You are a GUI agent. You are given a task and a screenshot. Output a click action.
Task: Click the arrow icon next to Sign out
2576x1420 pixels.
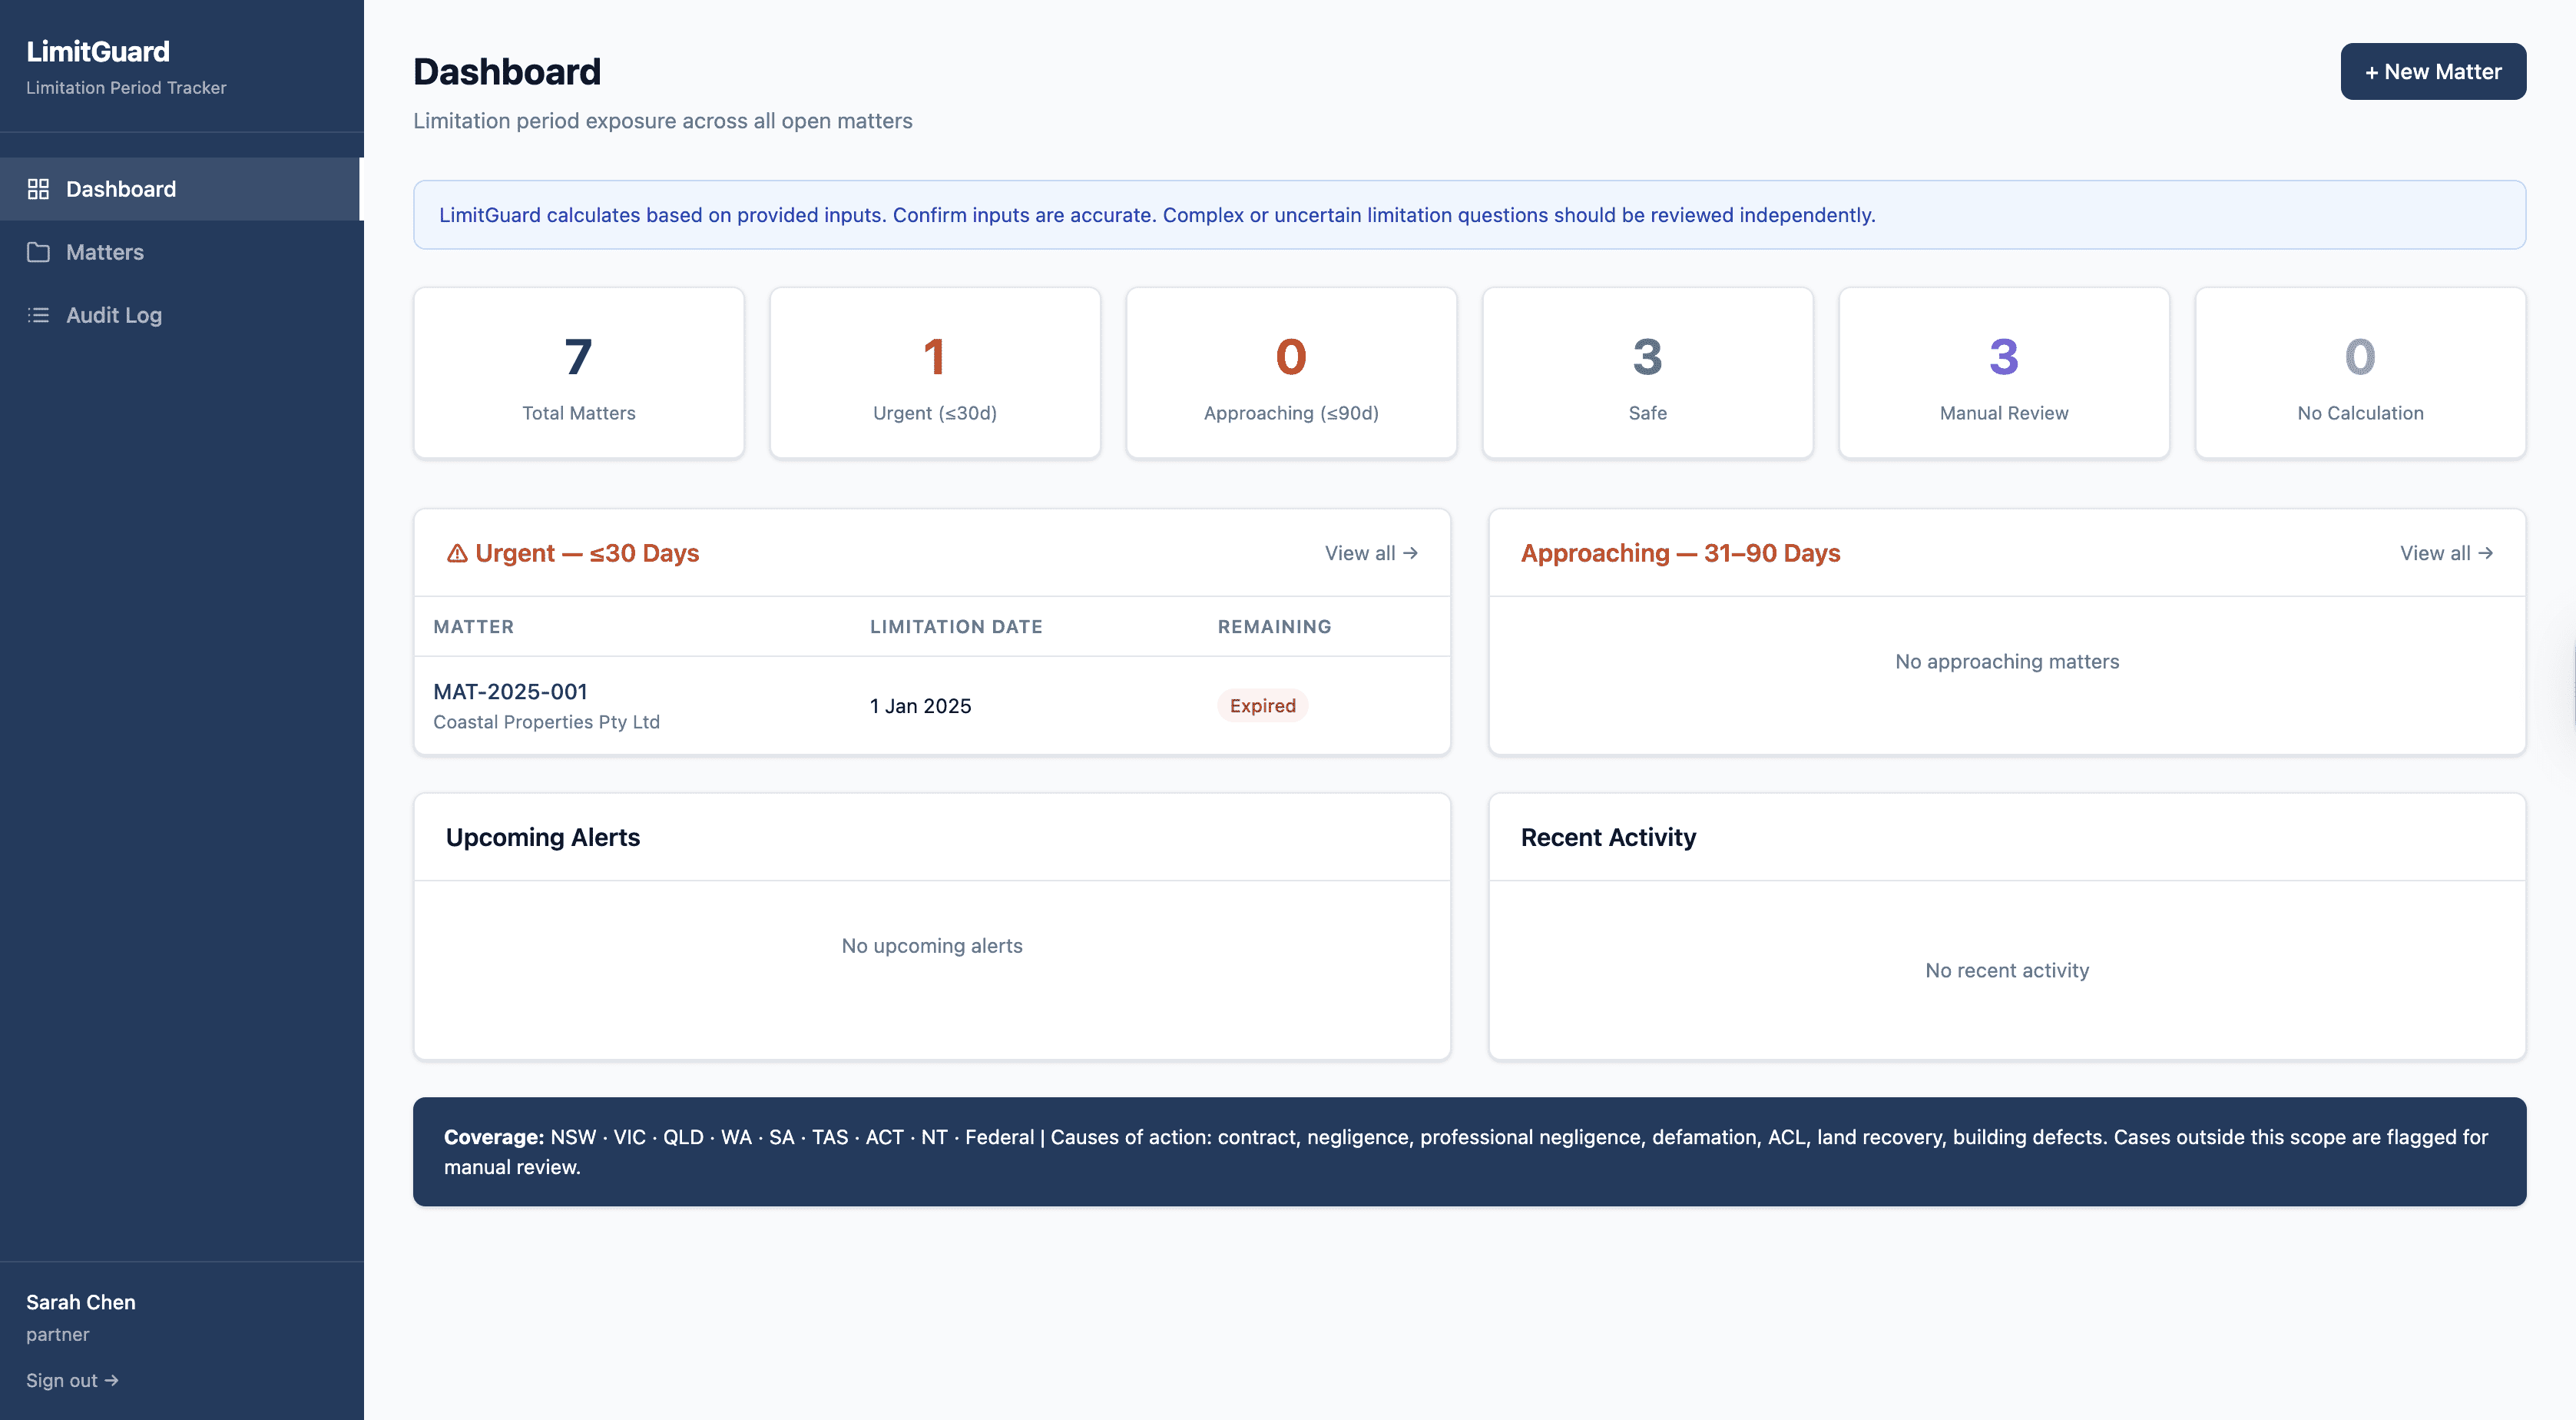pyautogui.click(x=112, y=1380)
